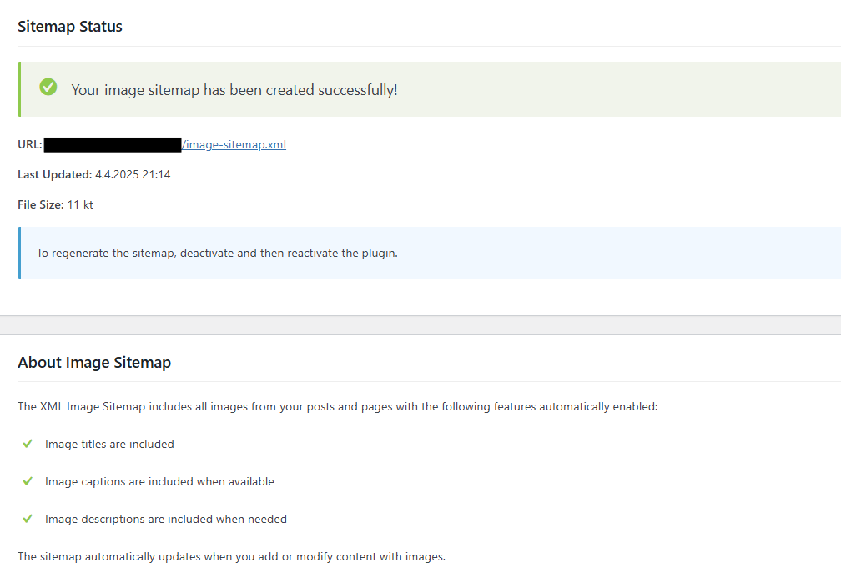The image size is (841, 578).
Task: Click the URL label
Action: point(30,145)
